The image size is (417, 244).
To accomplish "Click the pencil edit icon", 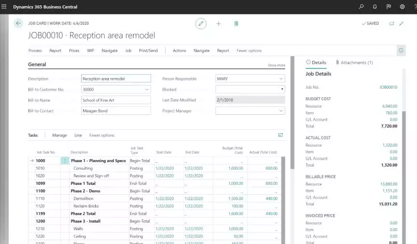I will (x=201, y=23).
